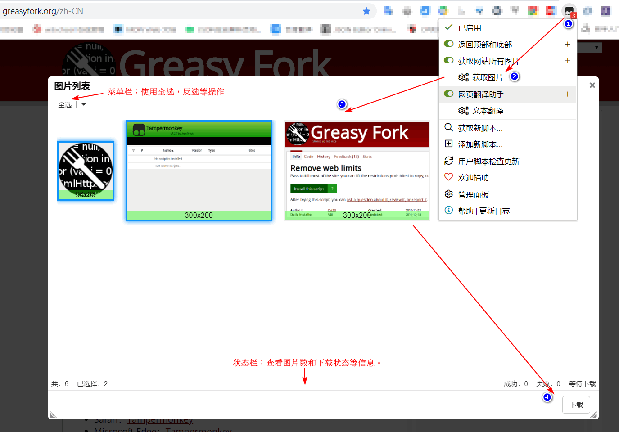619x432 pixels.
Task: Click the heart icon for 欢迎捐助
Action: pos(448,177)
